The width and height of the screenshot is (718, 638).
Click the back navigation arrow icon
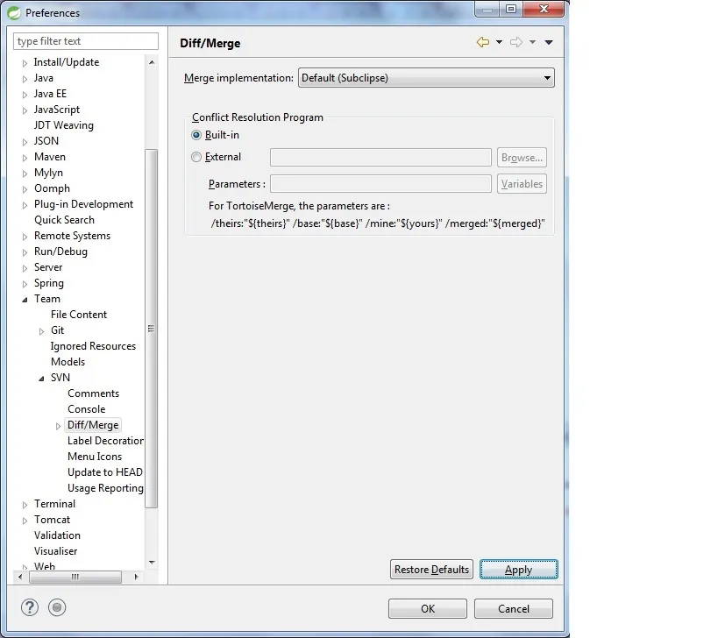pos(483,42)
